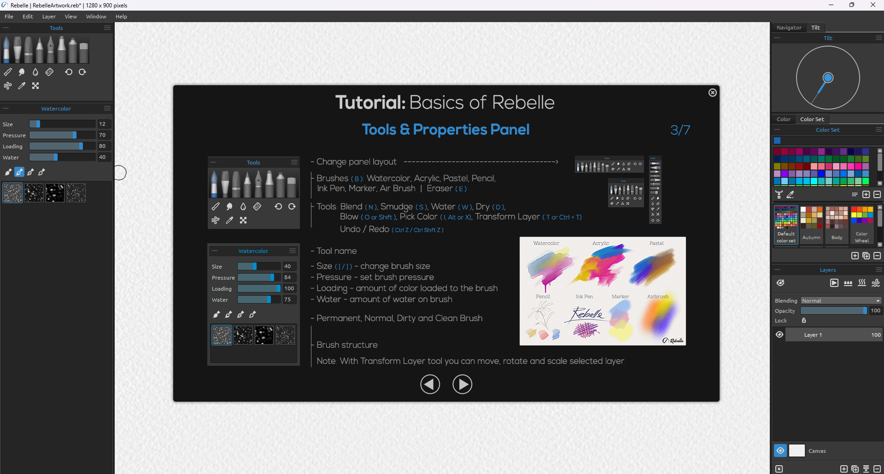Select the Blow wind tool
Image resolution: width=884 pixels, height=474 pixels.
coord(8,86)
